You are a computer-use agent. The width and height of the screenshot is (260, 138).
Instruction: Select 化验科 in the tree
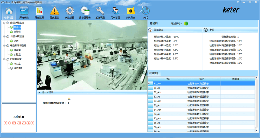(17, 32)
